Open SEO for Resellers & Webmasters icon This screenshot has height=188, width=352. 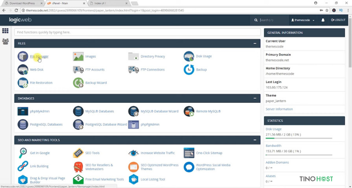78,167
